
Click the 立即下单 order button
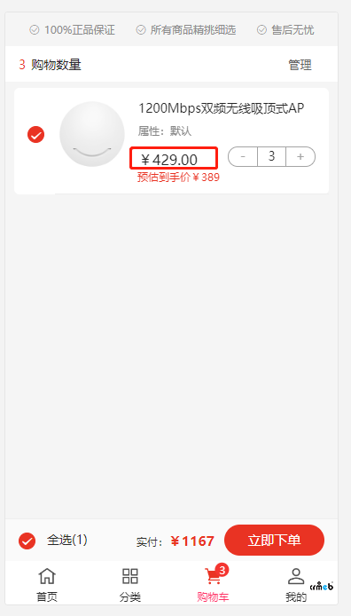click(274, 541)
